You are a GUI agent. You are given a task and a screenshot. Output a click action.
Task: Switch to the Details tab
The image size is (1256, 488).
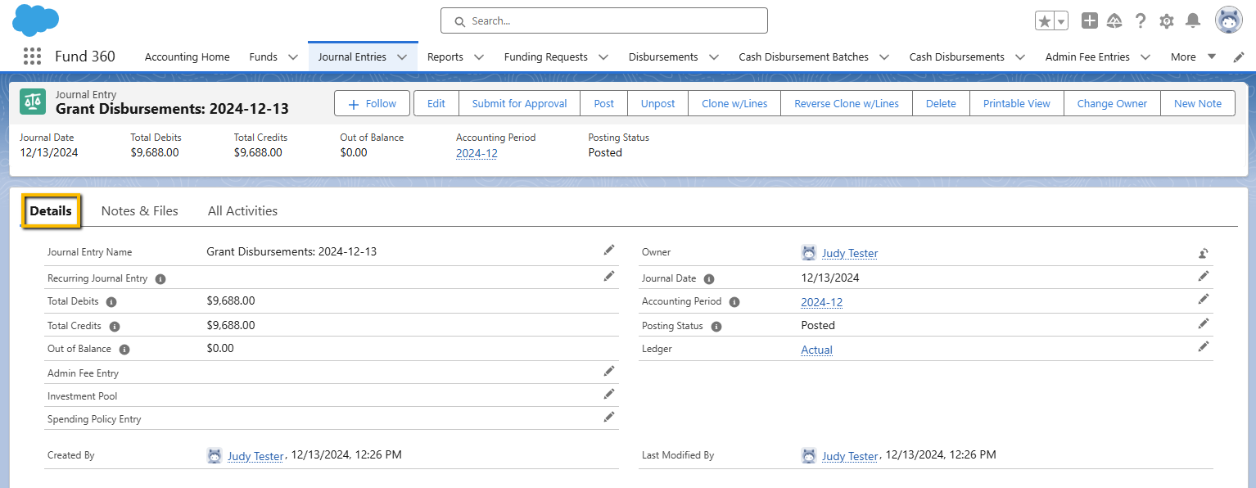pos(51,210)
